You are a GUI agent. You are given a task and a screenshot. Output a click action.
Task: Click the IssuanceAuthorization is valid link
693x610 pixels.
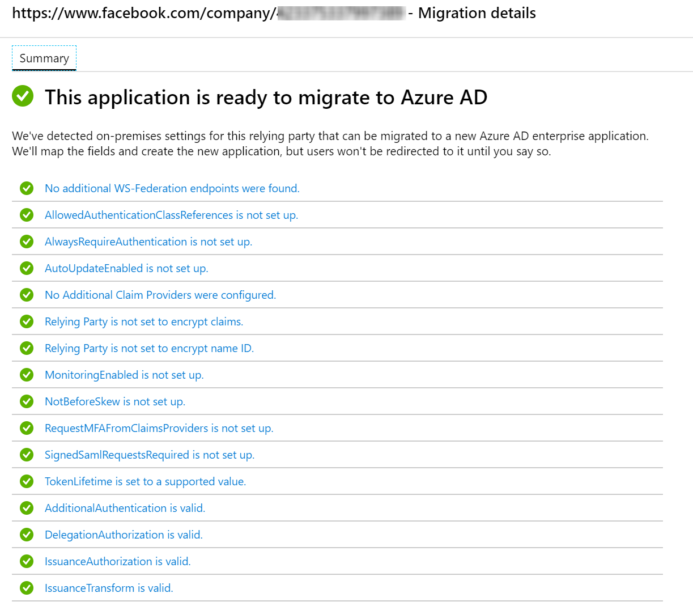click(117, 561)
